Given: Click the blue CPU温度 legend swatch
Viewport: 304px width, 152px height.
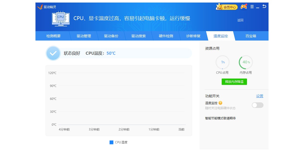Looking at the screenshot, I should tap(111, 142).
